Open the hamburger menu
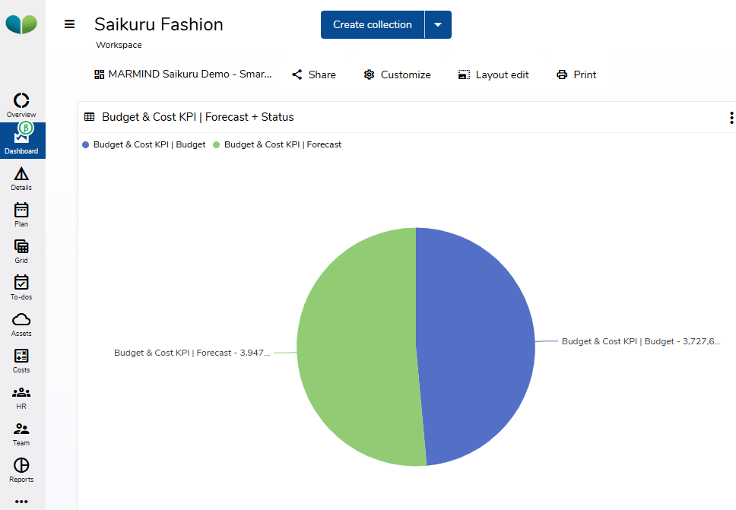This screenshot has height=510, width=736. (69, 24)
